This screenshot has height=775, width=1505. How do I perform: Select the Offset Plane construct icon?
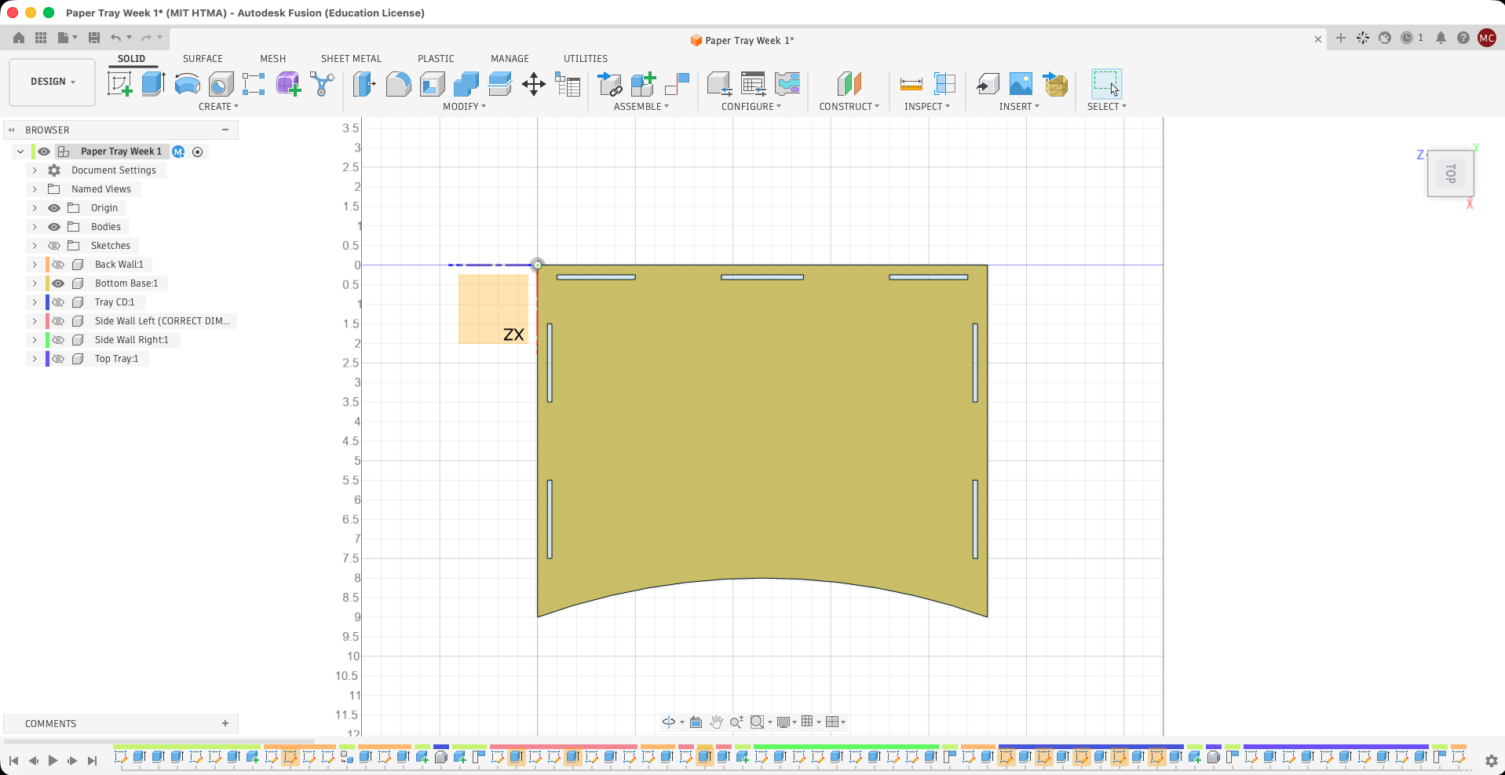pyautogui.click(x=849, y=84)
